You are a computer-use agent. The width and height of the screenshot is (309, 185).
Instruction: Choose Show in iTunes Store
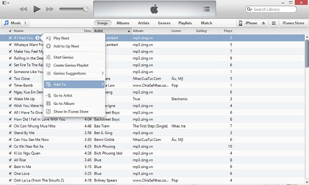(74, 112)
